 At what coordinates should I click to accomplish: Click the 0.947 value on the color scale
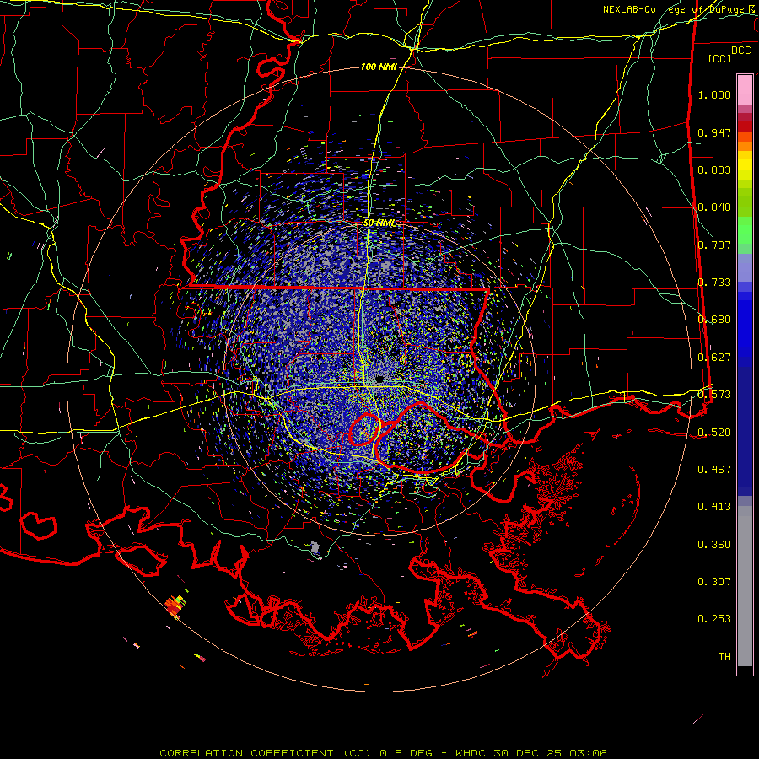(x=714, y=132)
